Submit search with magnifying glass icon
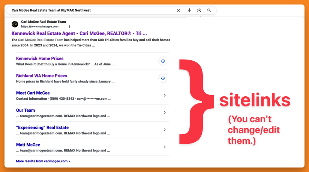 click(x=209, y=10)
